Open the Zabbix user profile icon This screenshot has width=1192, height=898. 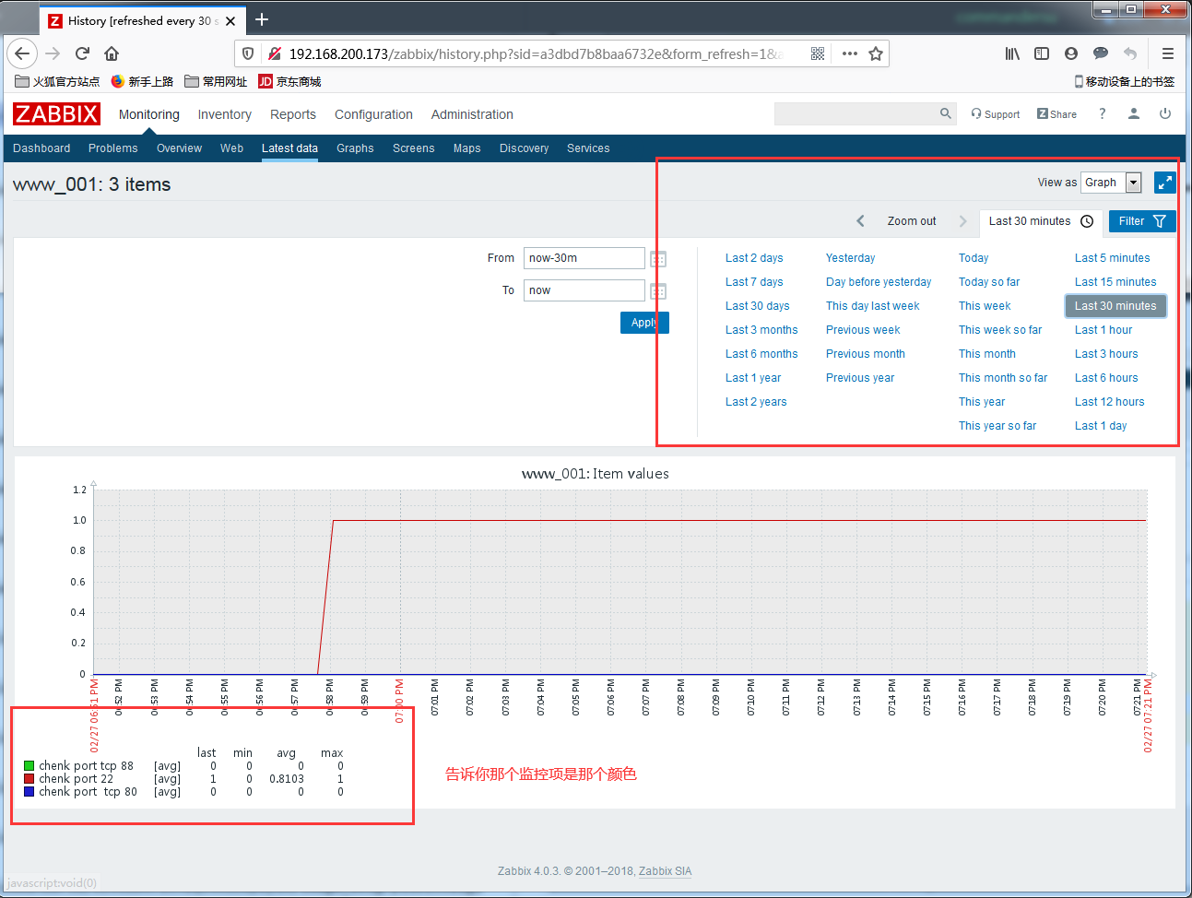[1134, 113]
